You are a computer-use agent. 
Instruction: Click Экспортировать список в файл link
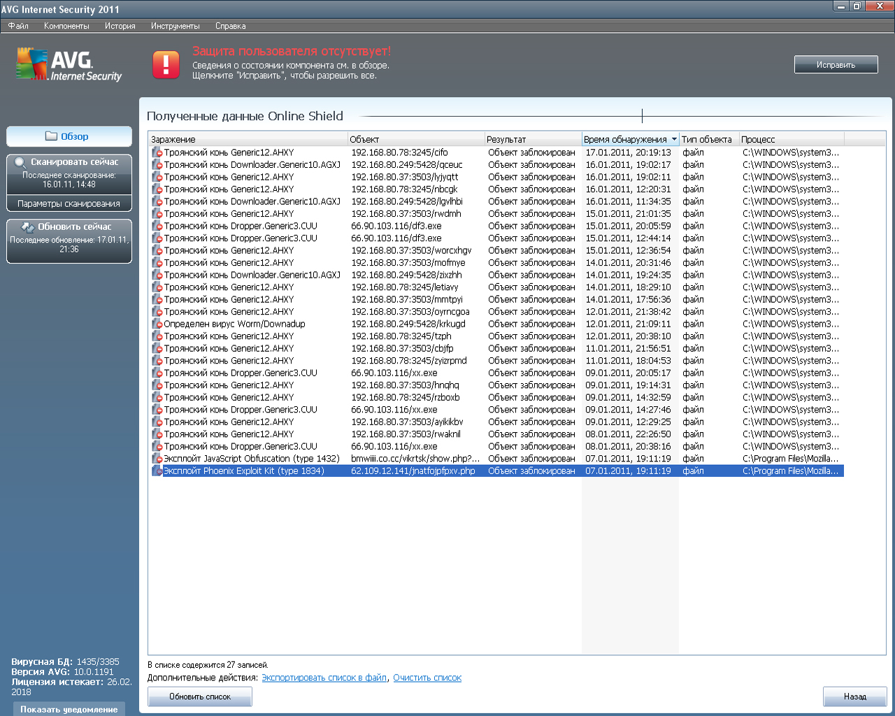coord(324,678)
